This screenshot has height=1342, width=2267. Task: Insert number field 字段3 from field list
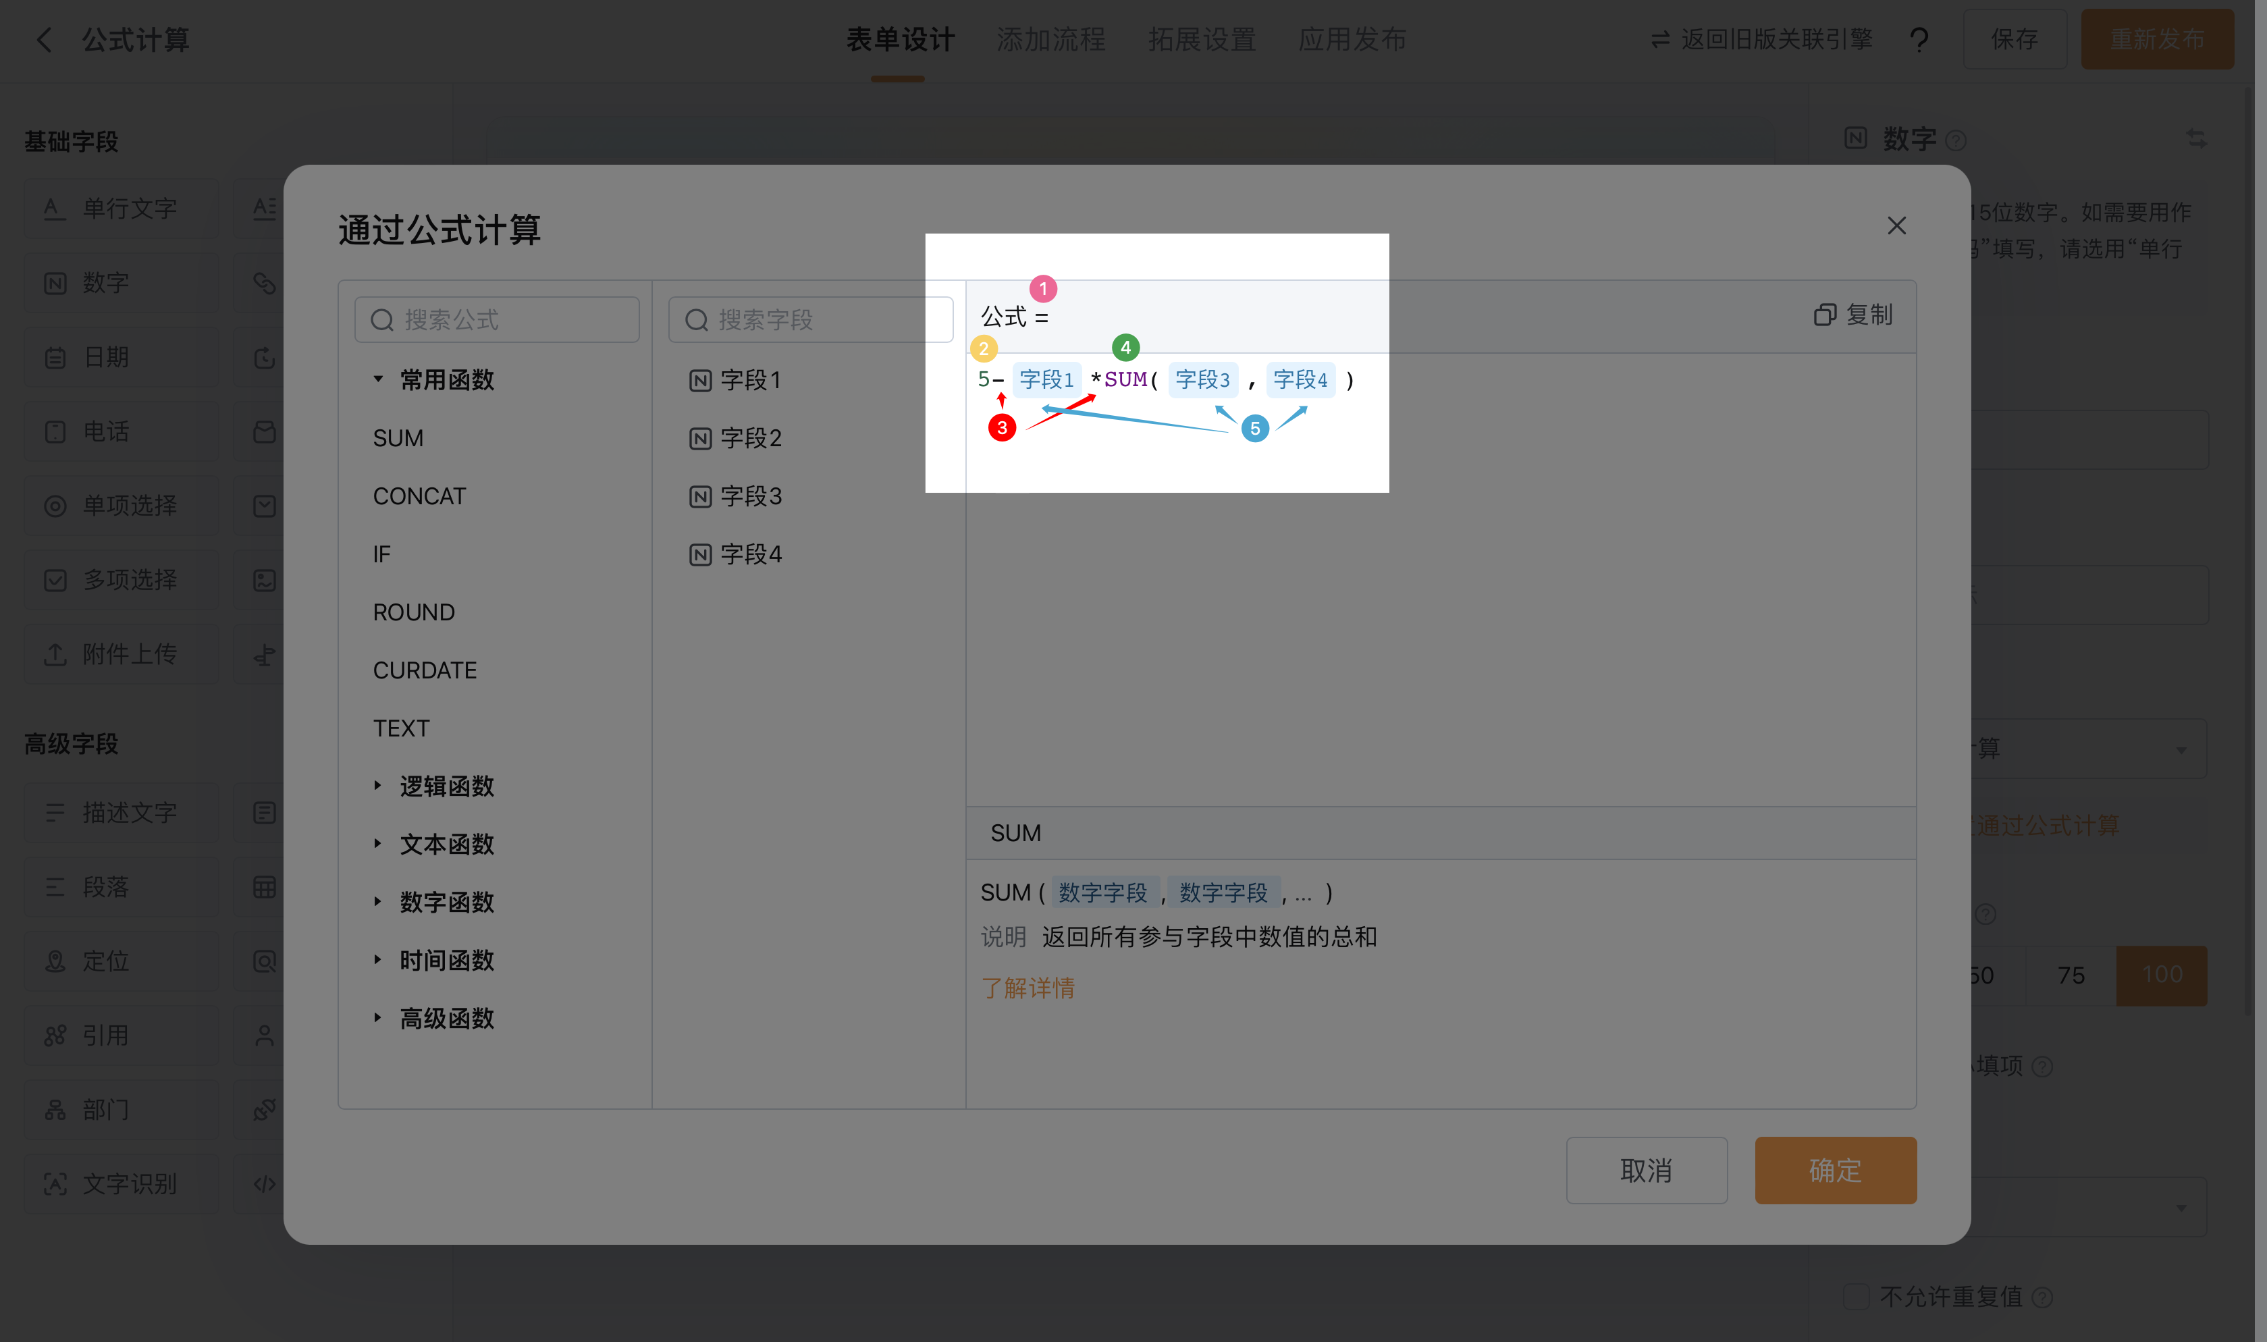(x=735, y=495)
